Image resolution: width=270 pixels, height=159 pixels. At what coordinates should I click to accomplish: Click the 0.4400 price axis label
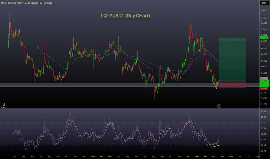click(264, 104)
